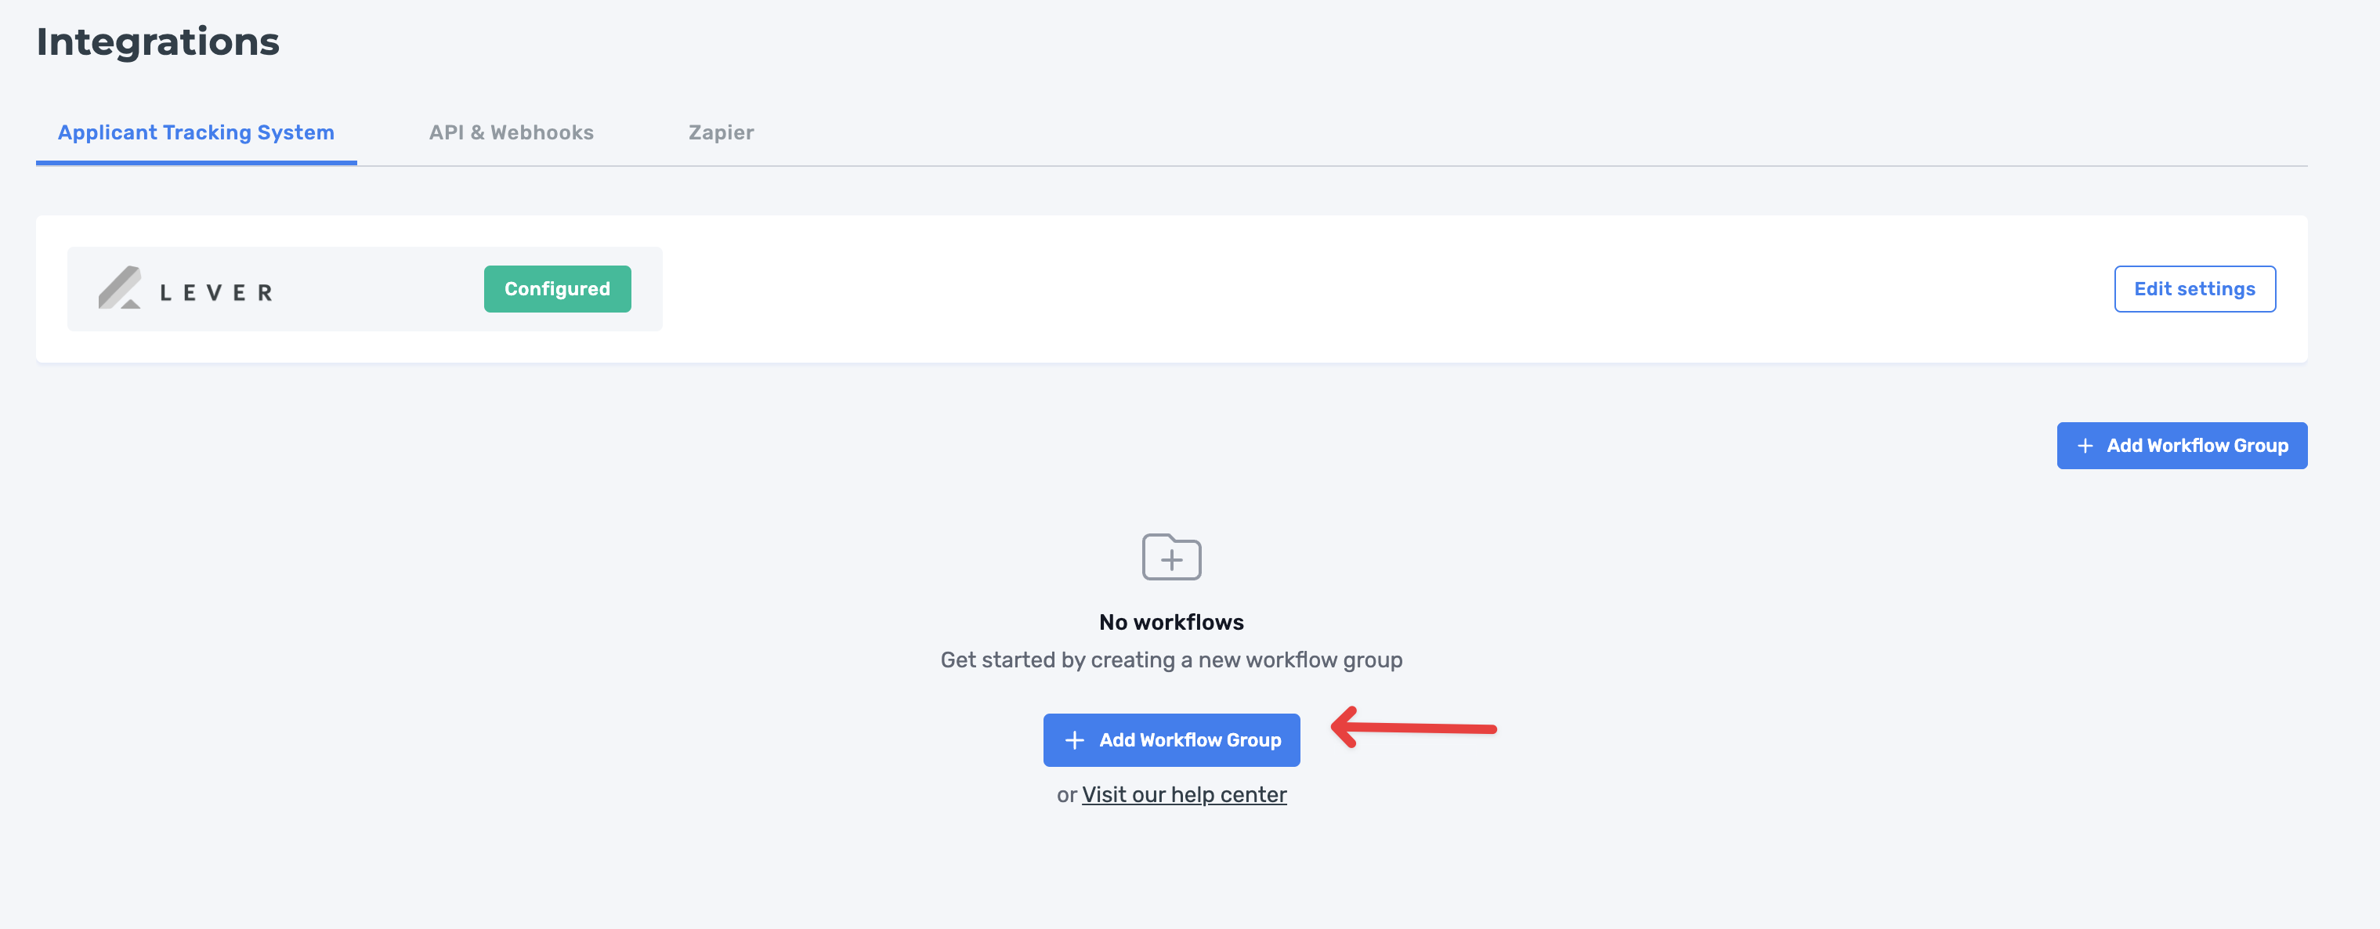Click the green Configured badge

(557, 289)
